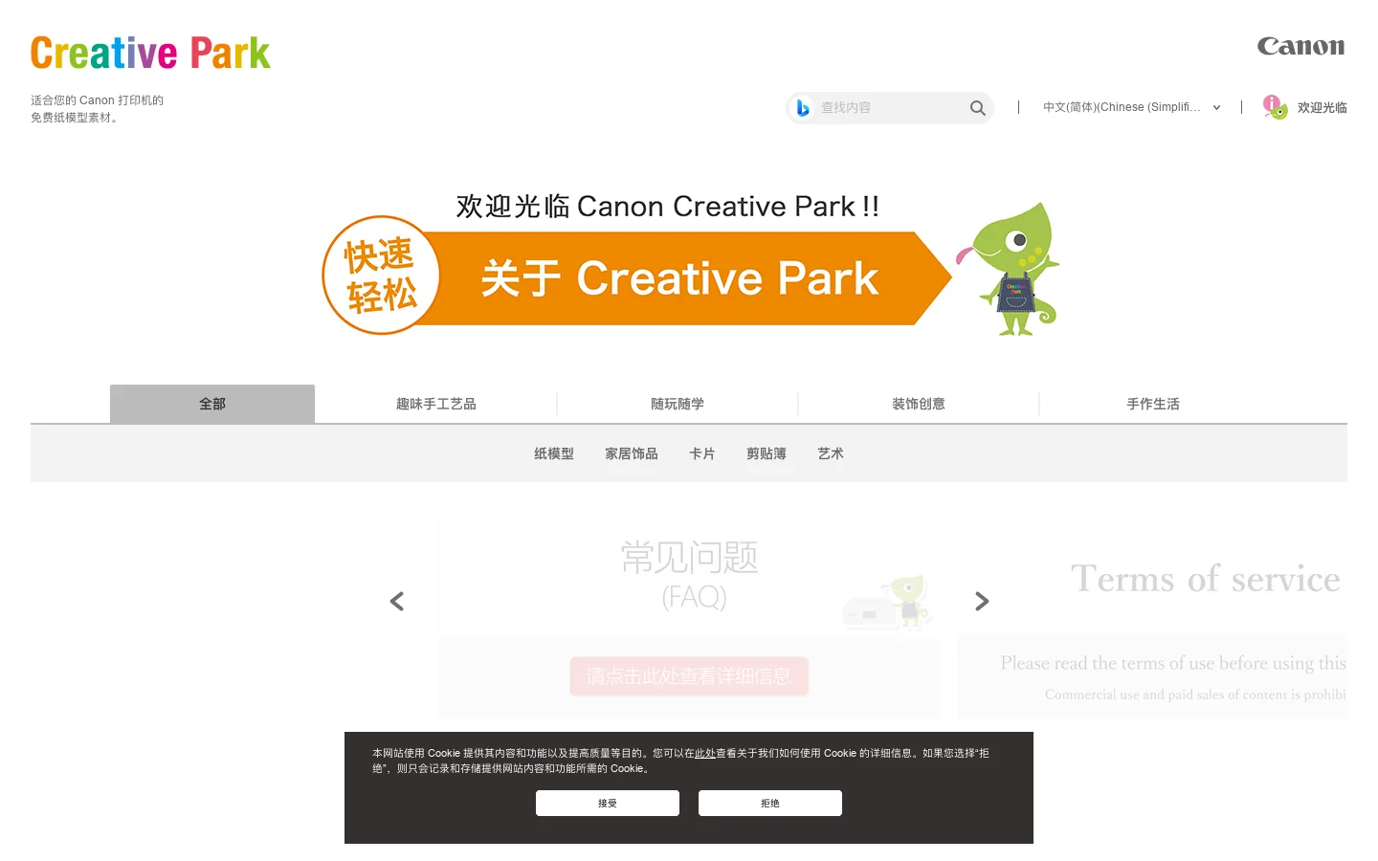
Task: Accept cookies with the 接受 button
Action: coord(608,803)
